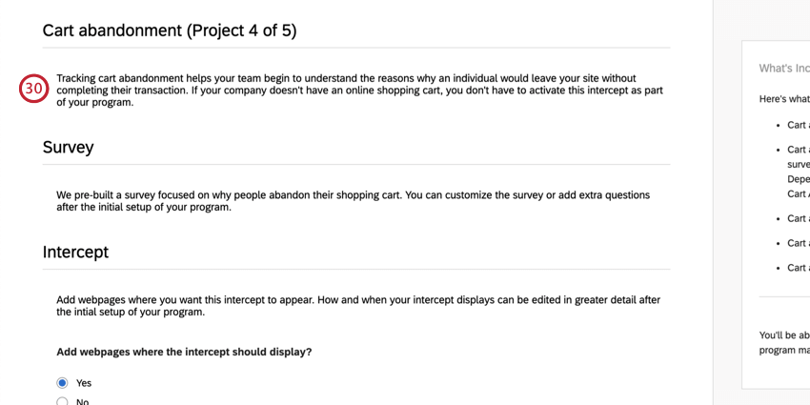
Task: Click the fourth Cart bullet in sidebar
Action: pos(798,243)
